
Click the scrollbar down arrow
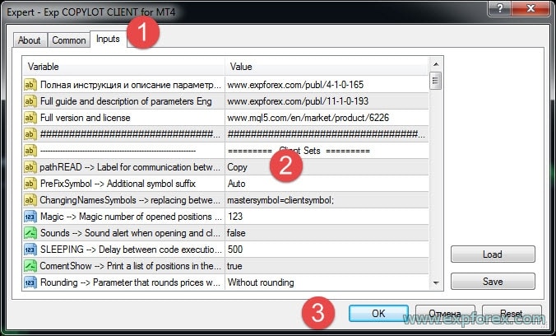[x=436, y=283]
